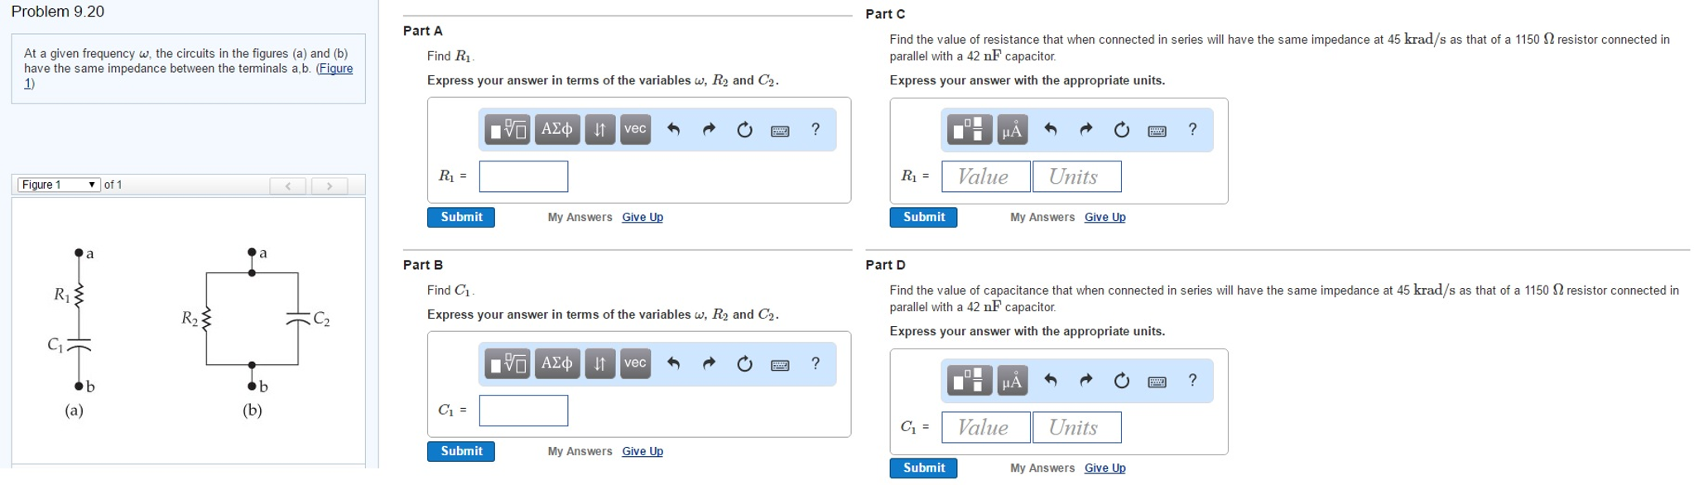The image size is (1694, 485).
Task: Reset the Part A answer field
Action: [744, 129]
